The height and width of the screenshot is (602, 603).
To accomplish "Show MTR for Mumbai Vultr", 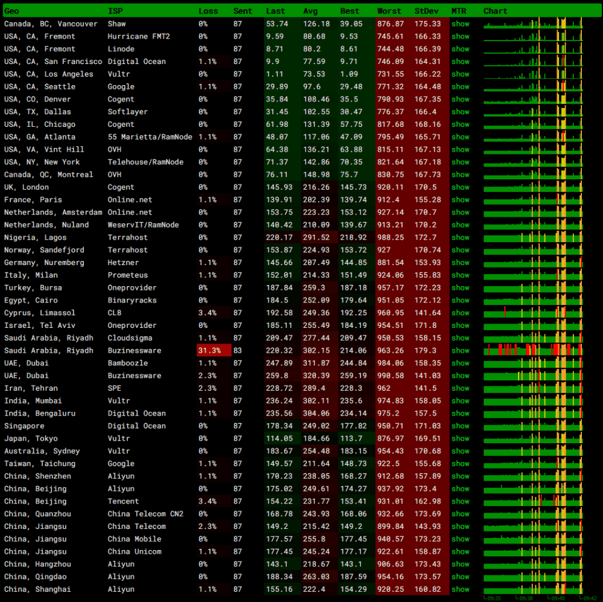I will (460, 401).
